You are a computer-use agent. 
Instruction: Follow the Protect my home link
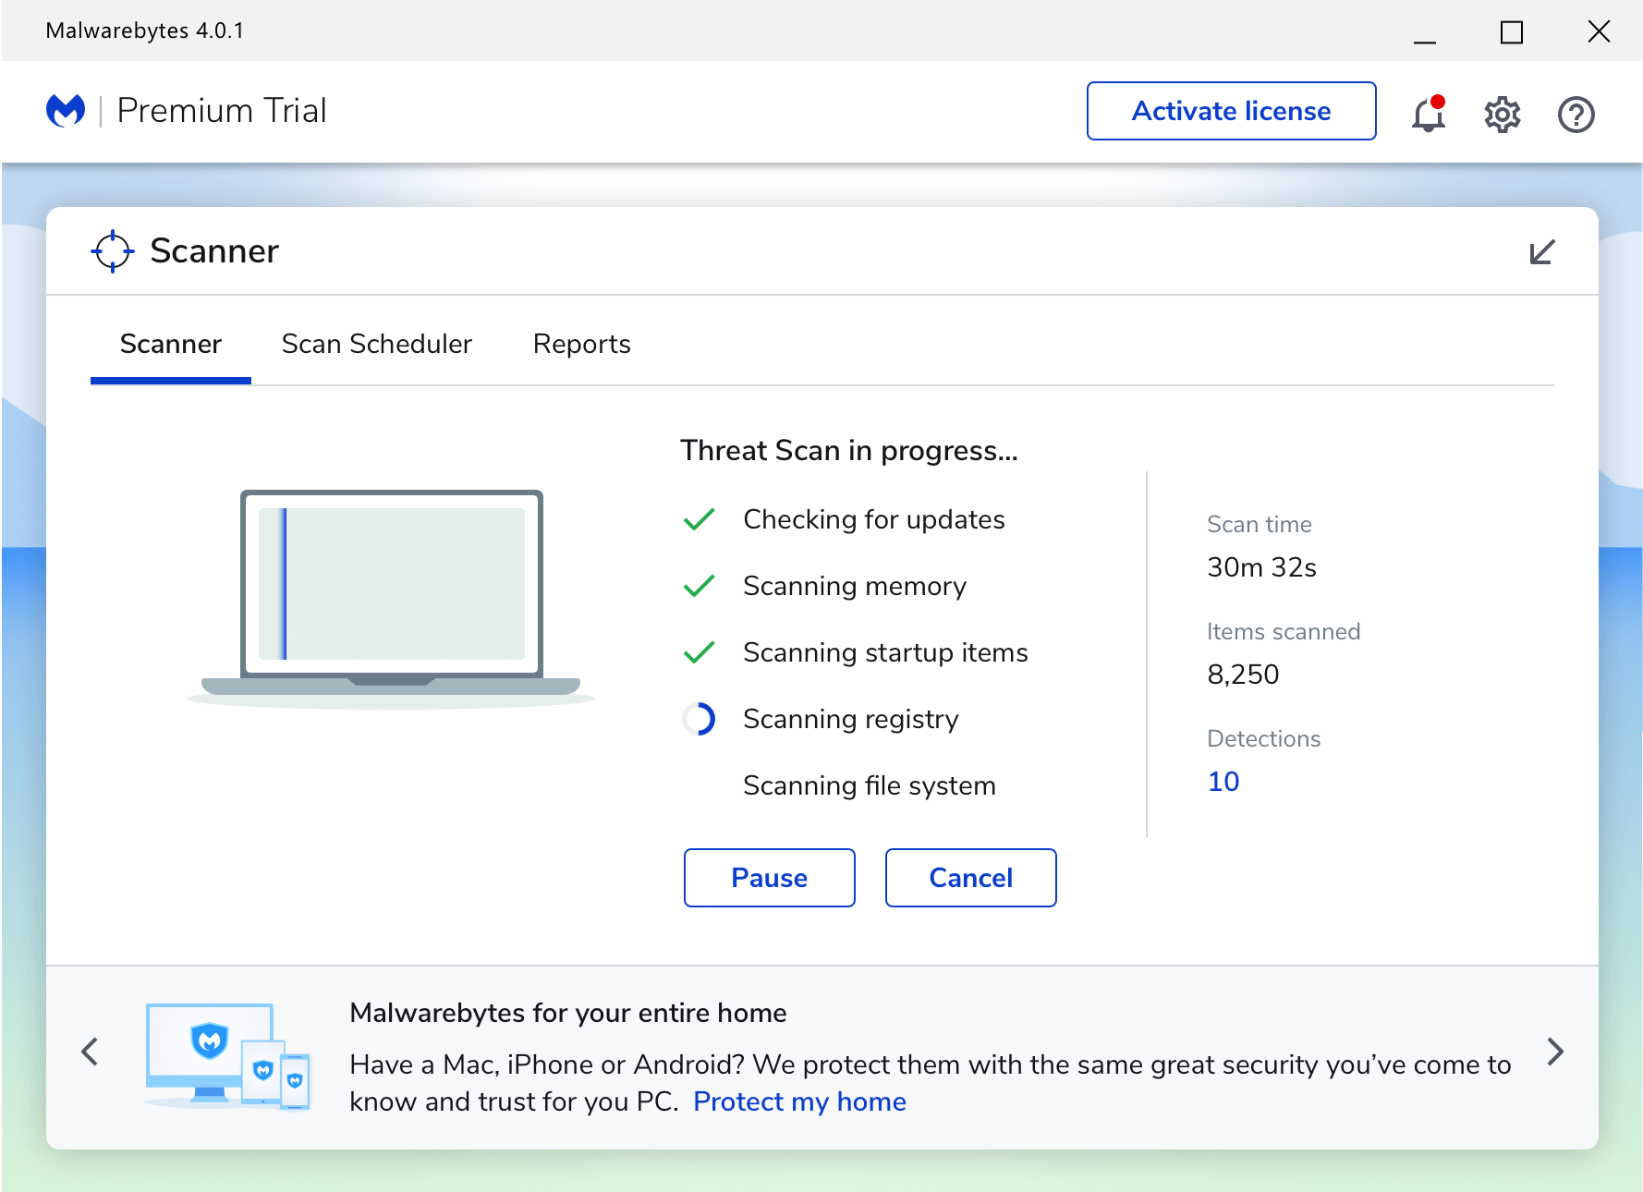799,1101
